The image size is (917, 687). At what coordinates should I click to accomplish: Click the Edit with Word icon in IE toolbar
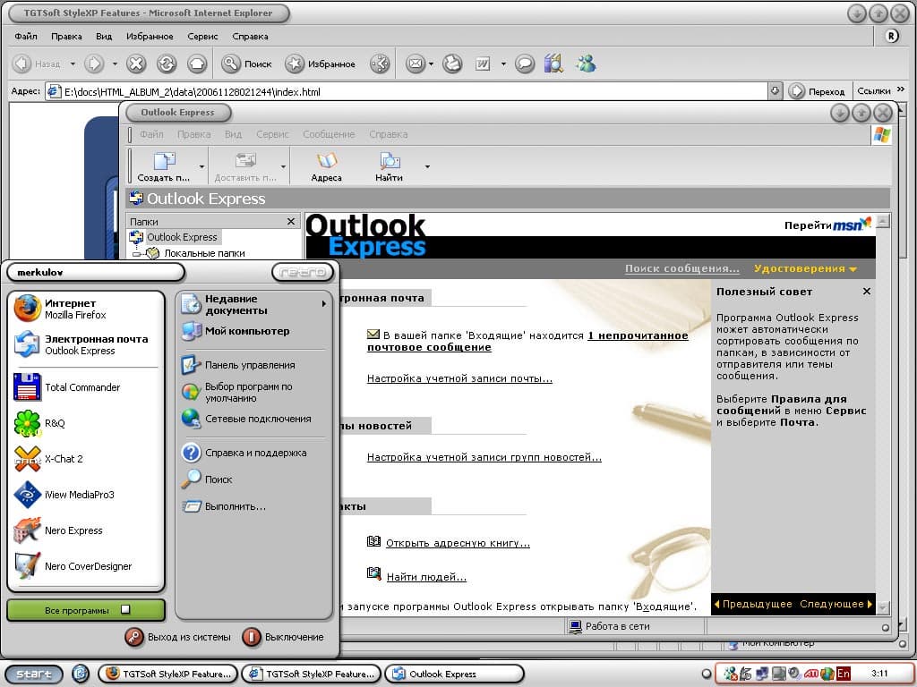(x=483, y=64)
